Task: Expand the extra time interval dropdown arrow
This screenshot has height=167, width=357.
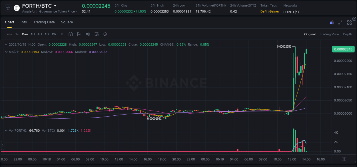Action: (x=62, y=34)
